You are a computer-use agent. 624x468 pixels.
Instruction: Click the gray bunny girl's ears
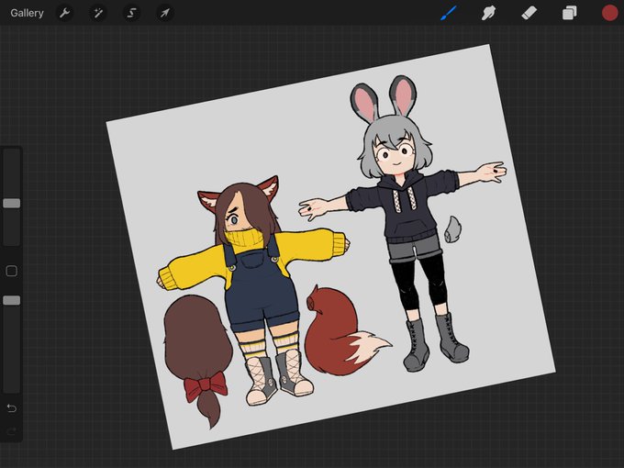point(383,99)
